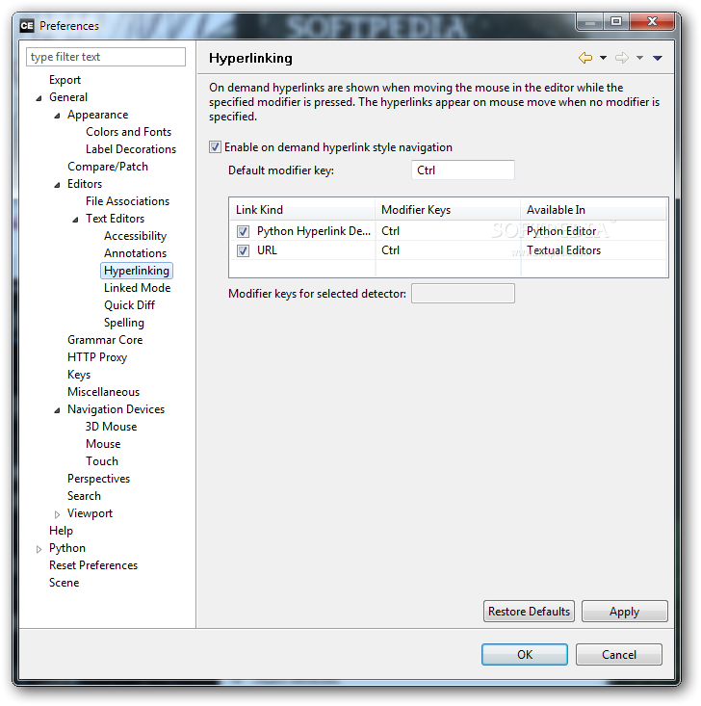Image resolution: width=701 pixels, height=706 pixels.
Task: Click the type filter text field
Action: 106,57
